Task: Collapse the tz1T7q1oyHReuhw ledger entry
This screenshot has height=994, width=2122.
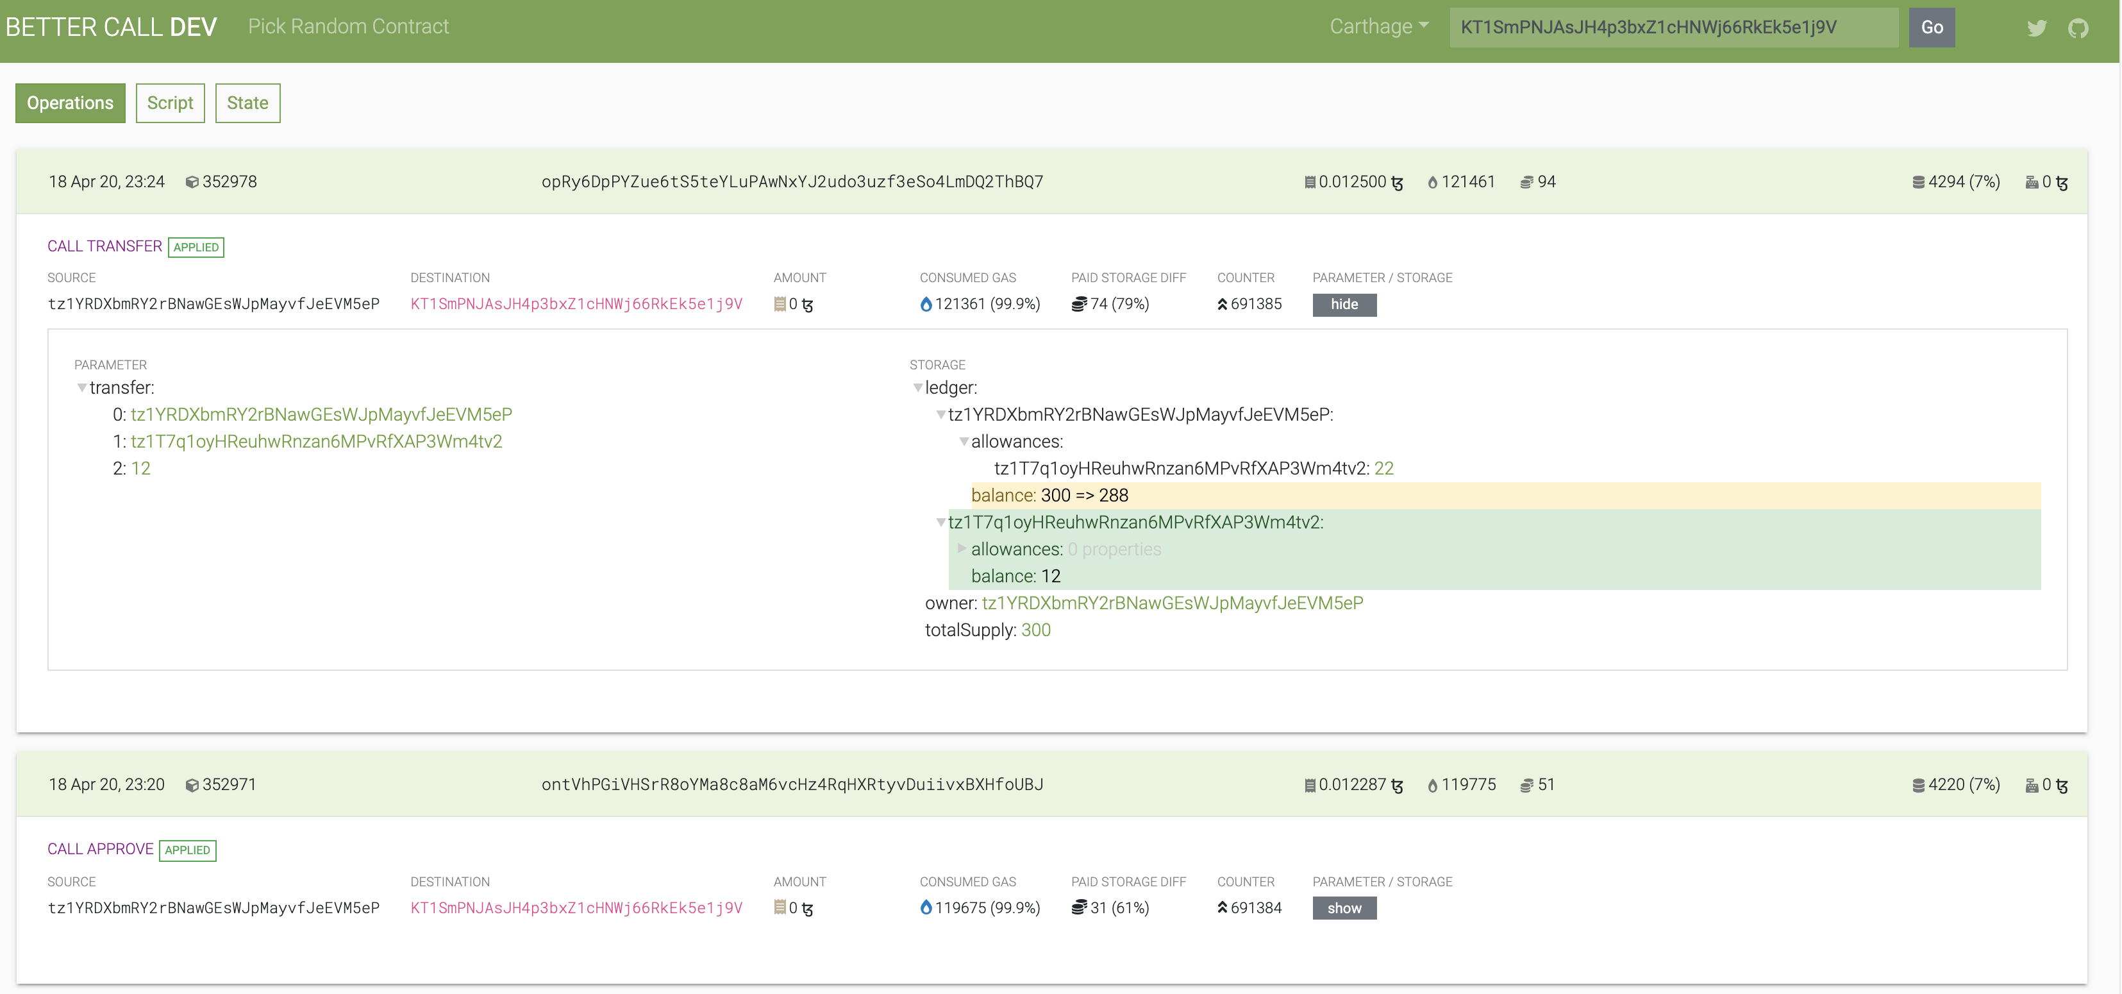Action: coord(940,523)
